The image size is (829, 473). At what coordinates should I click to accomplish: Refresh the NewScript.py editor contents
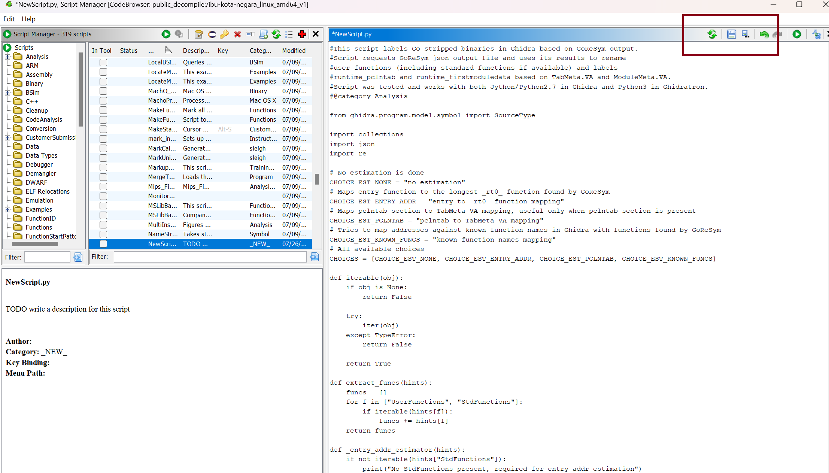712,34
